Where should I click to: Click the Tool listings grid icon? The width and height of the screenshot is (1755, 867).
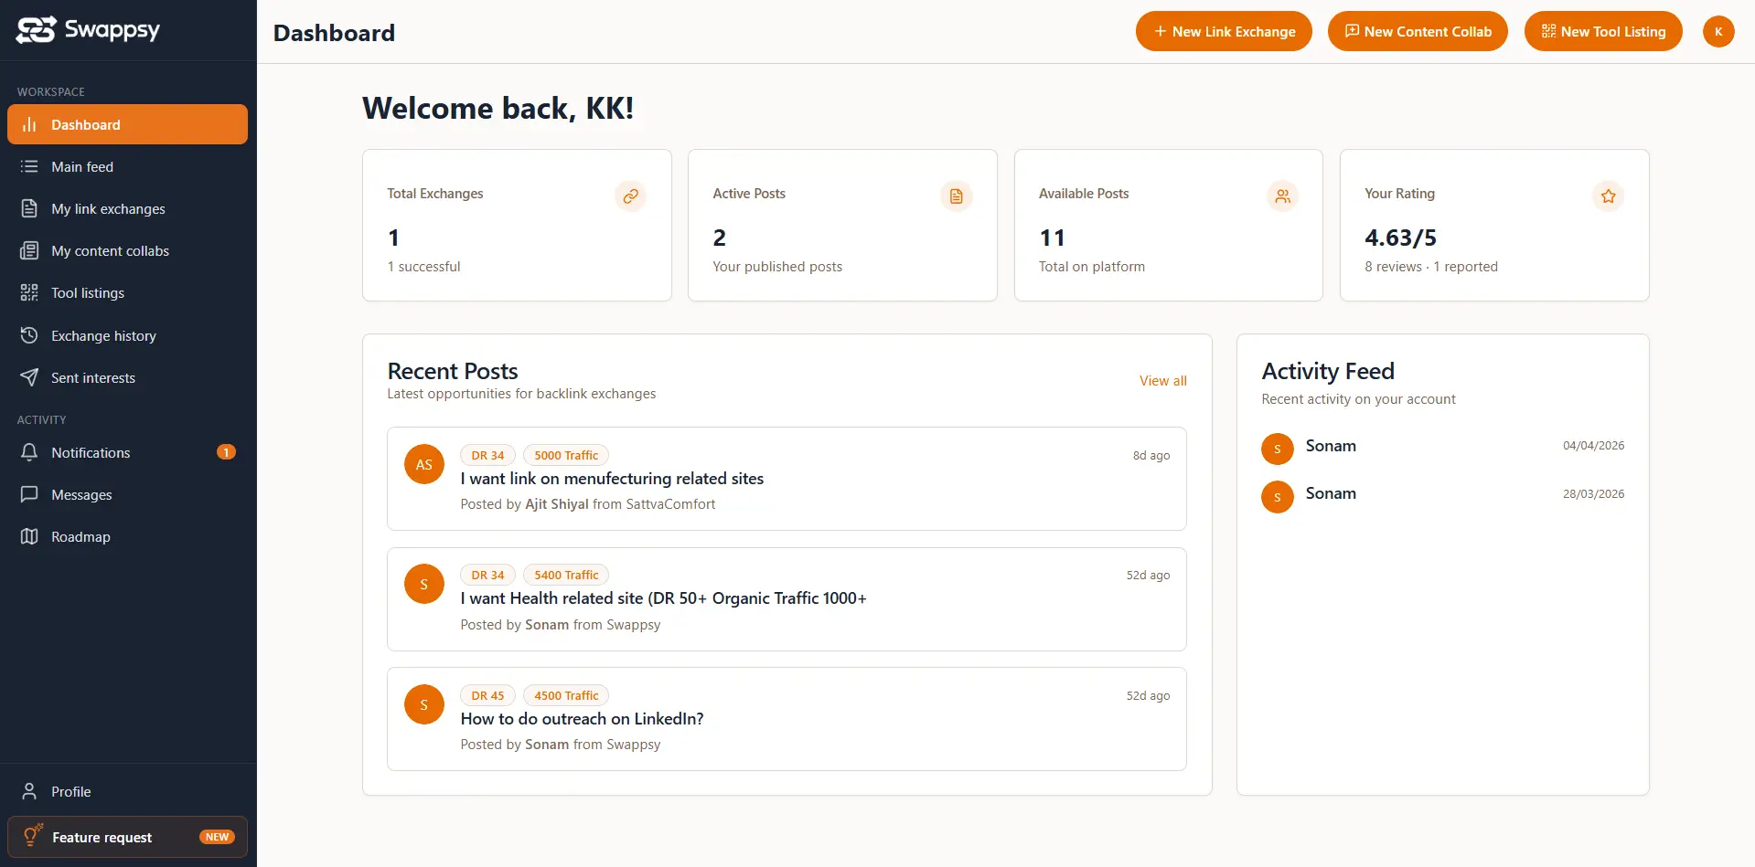click(x=29, y=292)
